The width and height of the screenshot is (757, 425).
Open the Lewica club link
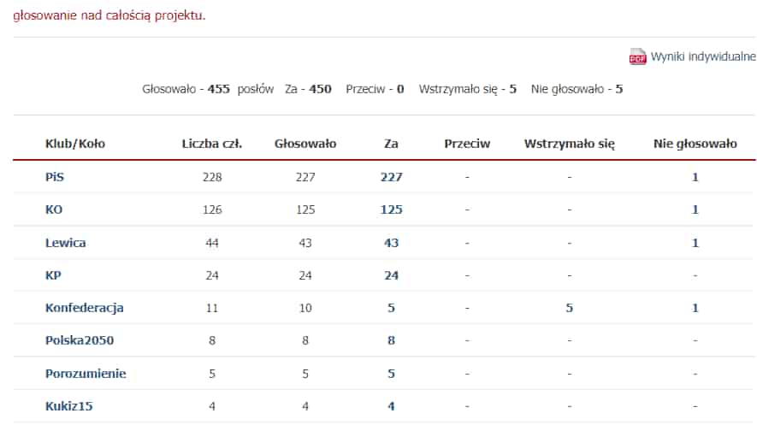coord(66,243)
